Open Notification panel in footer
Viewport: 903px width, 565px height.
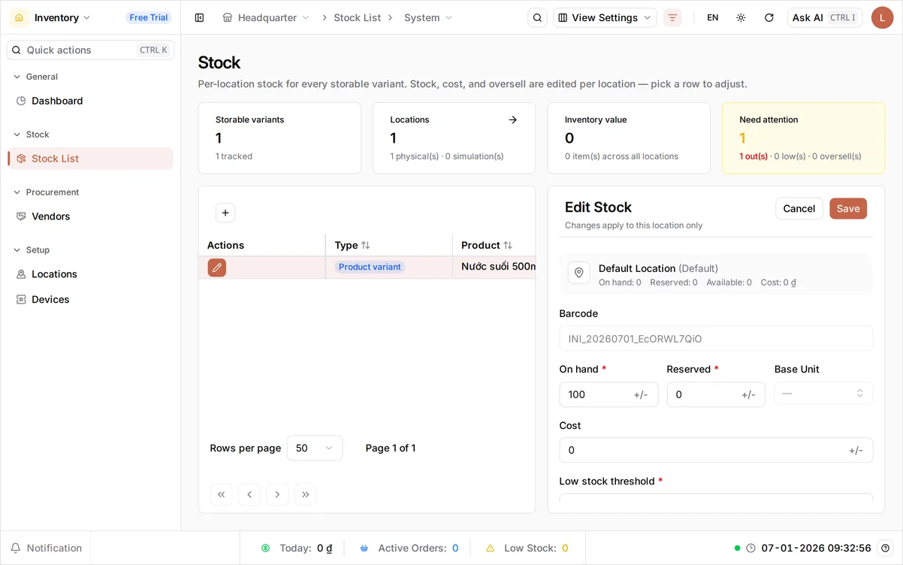(x=46, y=548)
